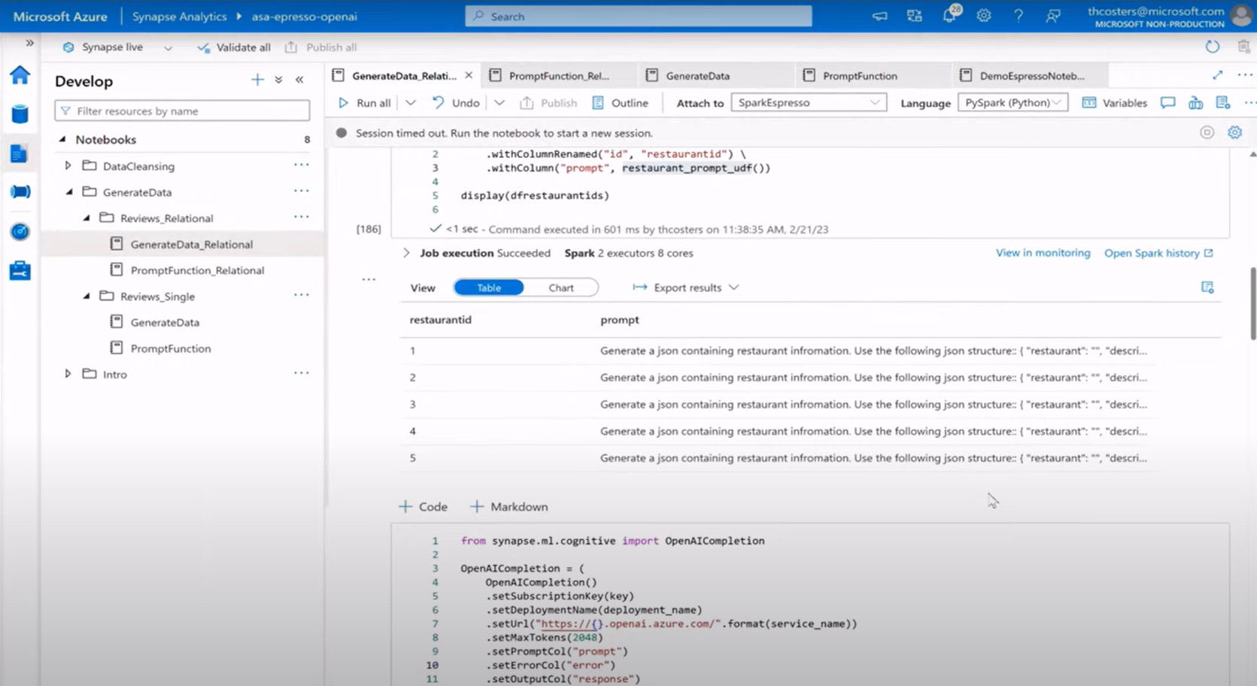Screen dimensions: 1257x686
Task: Collapse the GenerateData folder
Action: tap(68, 192)
